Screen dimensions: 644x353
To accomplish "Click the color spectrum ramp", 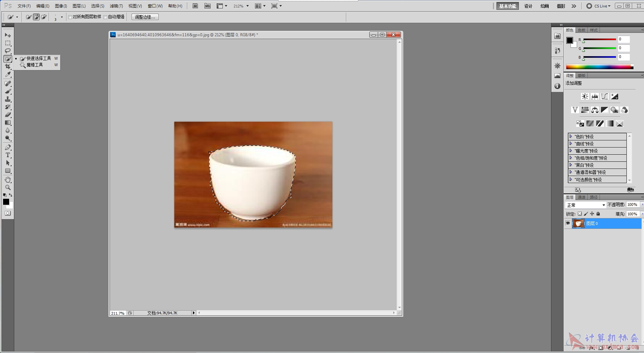I will pyautogui.click(x=600, y=67).
